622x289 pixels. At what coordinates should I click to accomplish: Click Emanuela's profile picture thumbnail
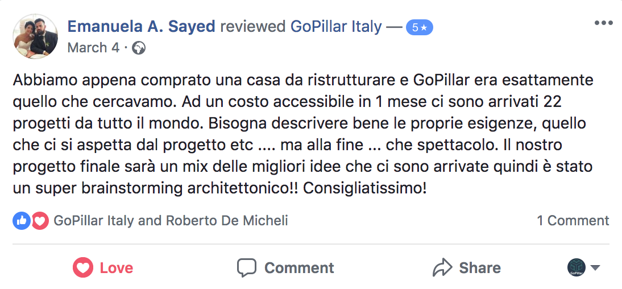[35, 36]
